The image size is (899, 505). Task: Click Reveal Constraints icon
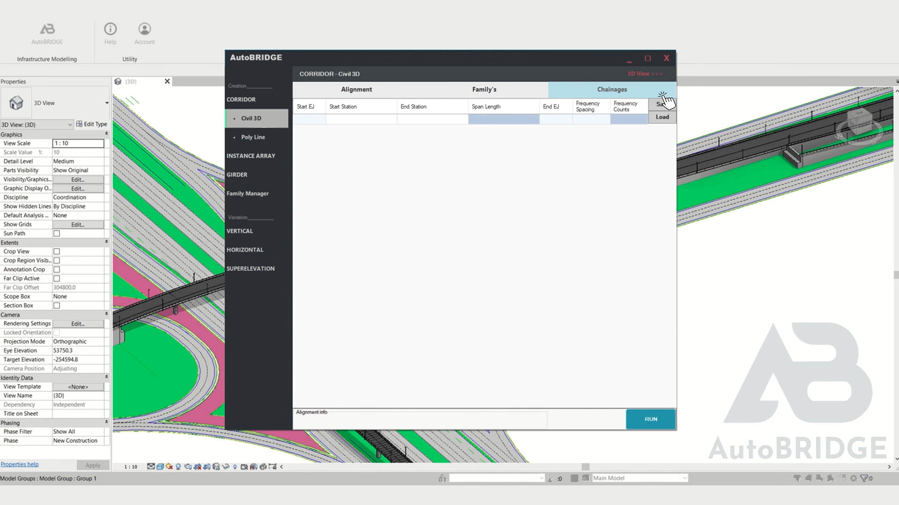pos(273,467)
